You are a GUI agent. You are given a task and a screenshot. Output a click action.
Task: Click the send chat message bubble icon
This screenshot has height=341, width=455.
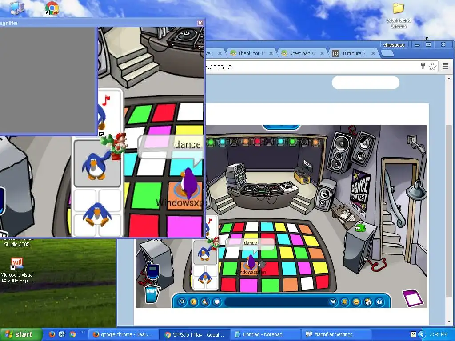point(333,302)
